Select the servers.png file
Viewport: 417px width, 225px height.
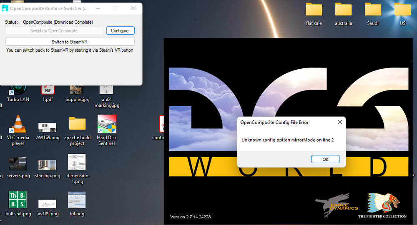click(x=18, y=167)
